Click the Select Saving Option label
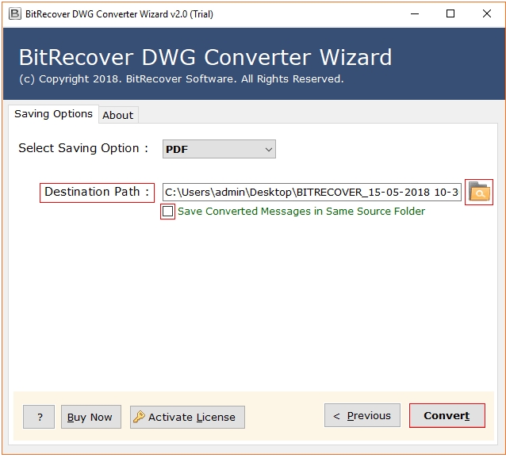Screen dimensions: 506x458 (x=83, y=148)
